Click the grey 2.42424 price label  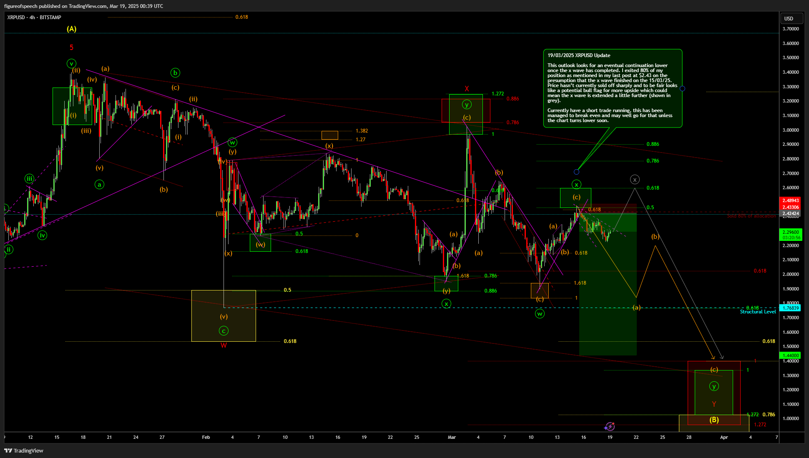pyautogui.click(x=791, y=214)
